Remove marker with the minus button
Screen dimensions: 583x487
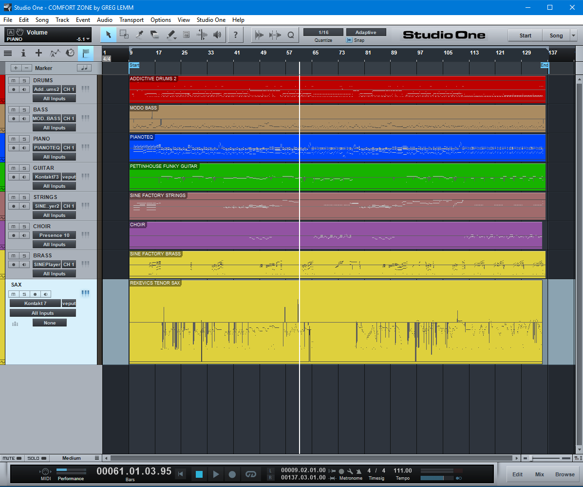26,68
